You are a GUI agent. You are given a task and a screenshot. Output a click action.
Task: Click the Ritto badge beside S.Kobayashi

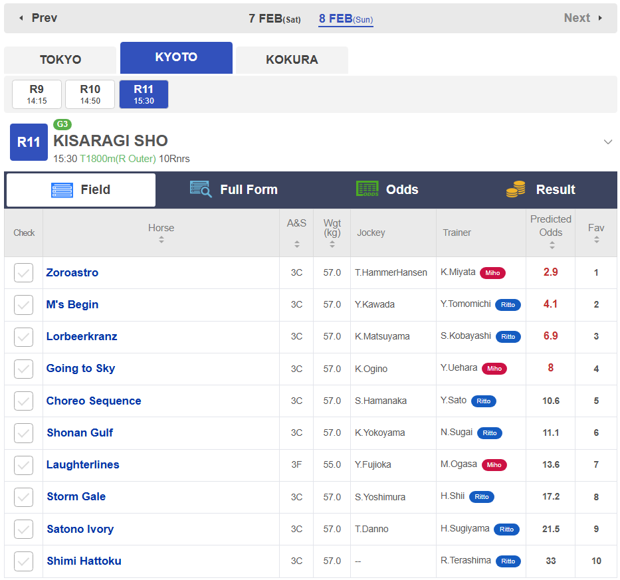point(508,336)
